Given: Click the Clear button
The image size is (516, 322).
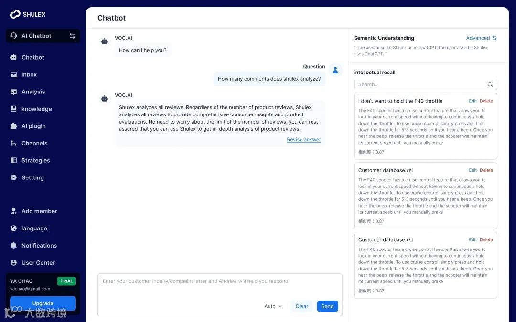Looking at the screenshot, I should tap(302, 306).
